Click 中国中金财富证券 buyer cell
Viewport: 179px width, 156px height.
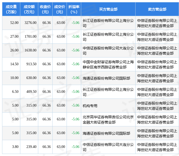pyautogui.click(x=108, y=64)
